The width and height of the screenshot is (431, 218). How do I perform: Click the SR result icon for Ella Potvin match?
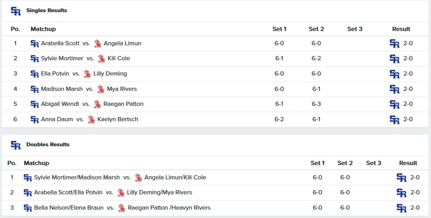point(394,74)
